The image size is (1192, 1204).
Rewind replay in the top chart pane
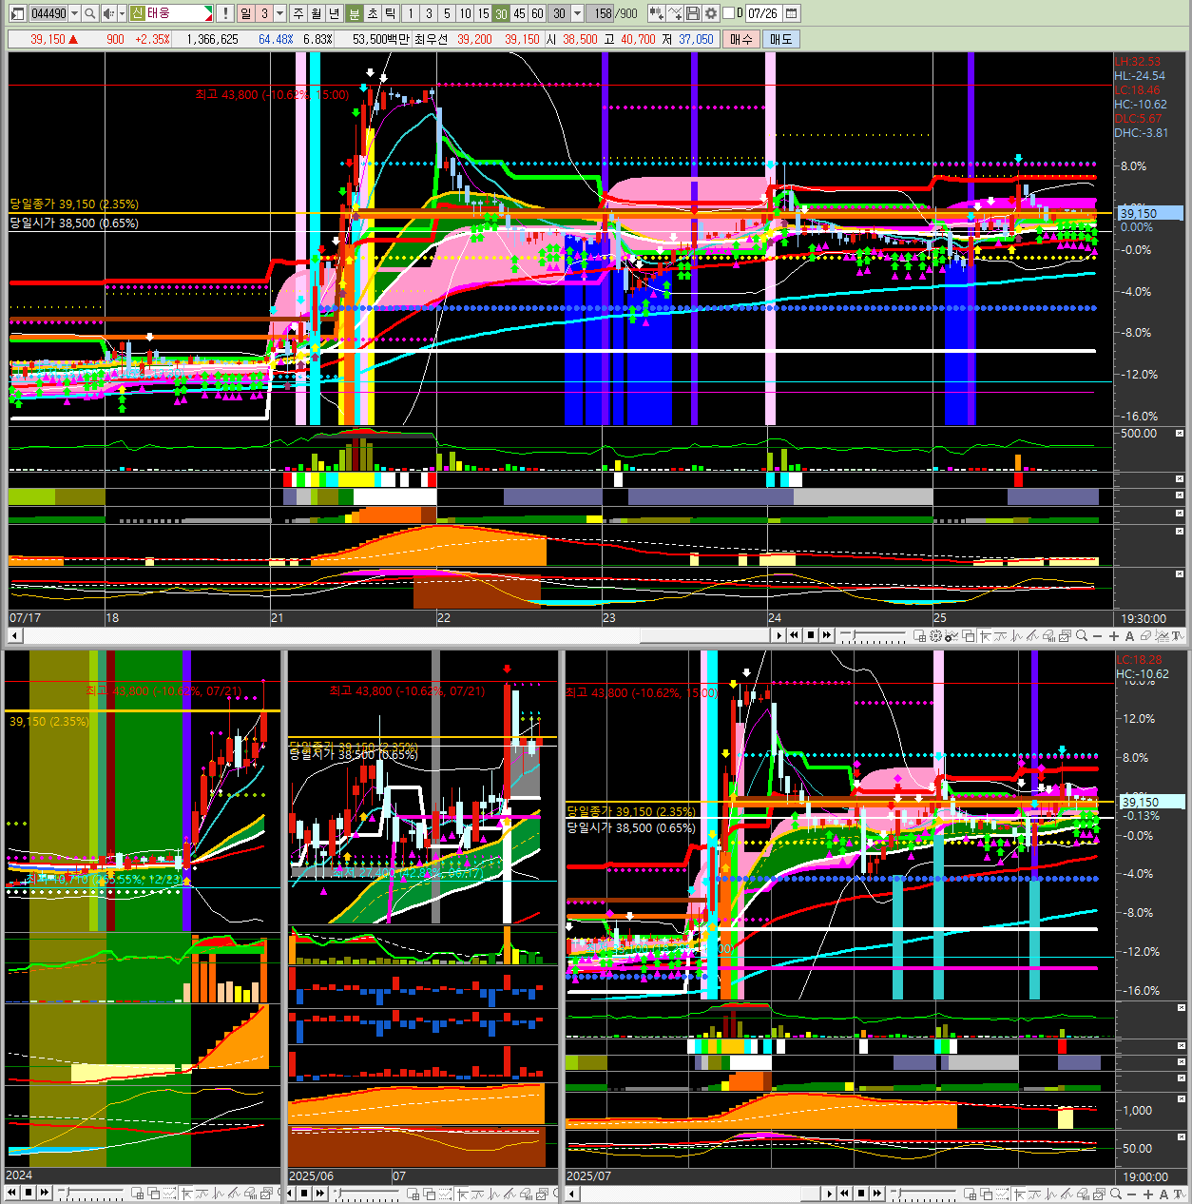tap(794, 635)
